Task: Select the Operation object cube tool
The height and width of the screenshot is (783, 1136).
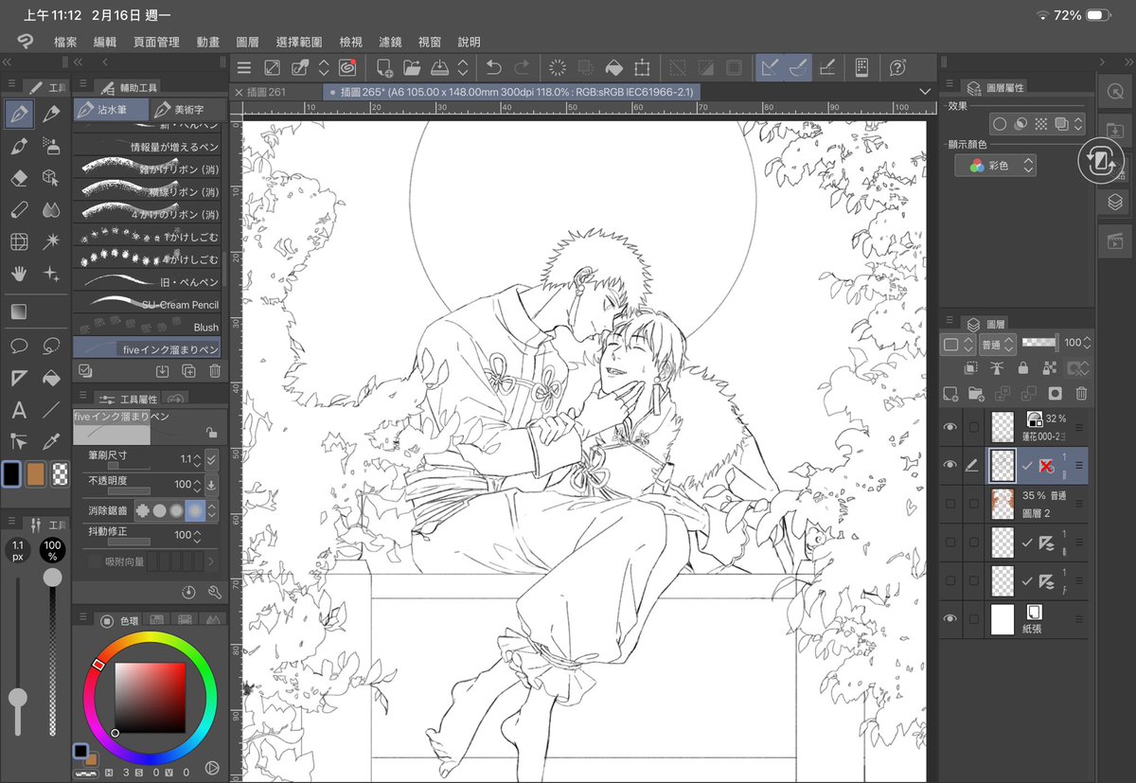Action: [51, 178]
